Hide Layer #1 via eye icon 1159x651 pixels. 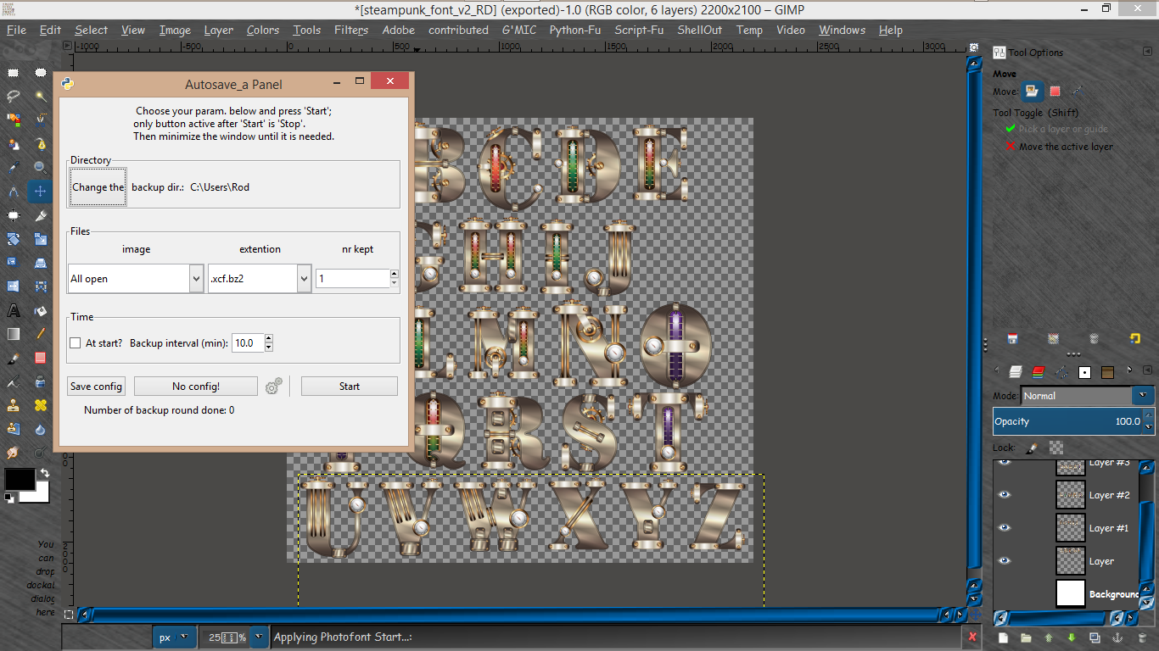[x=1005, y=527]
